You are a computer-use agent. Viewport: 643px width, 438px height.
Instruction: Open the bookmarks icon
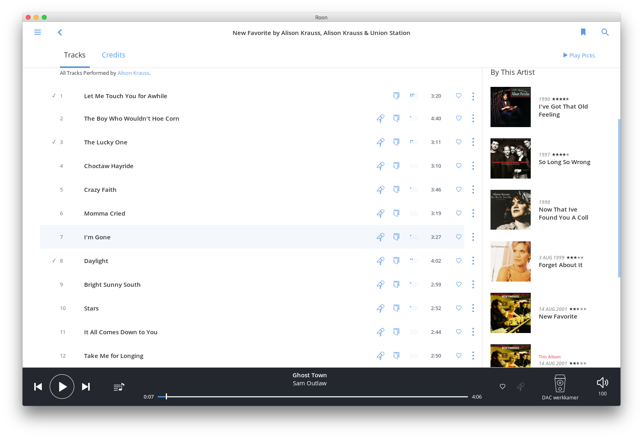[583, 32]
